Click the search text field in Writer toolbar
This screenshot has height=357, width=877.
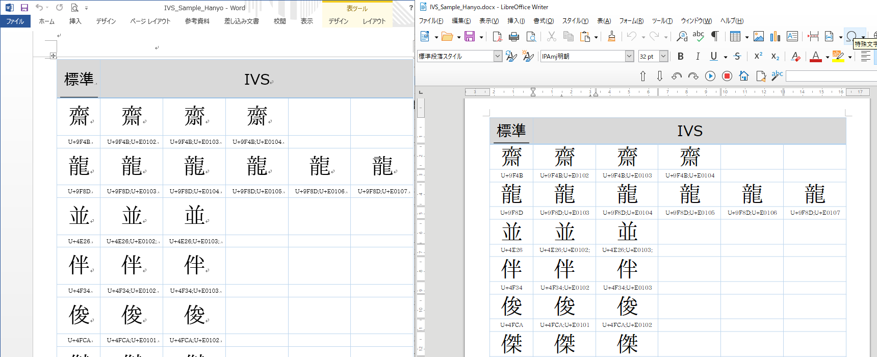click(831, 76)
